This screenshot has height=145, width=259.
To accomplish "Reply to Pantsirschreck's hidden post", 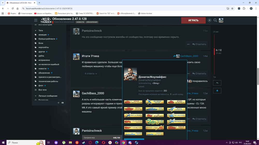I will 199,44.
